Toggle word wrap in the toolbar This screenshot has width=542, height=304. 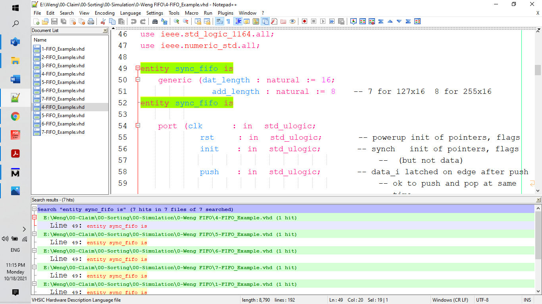(x=219, y=21)
